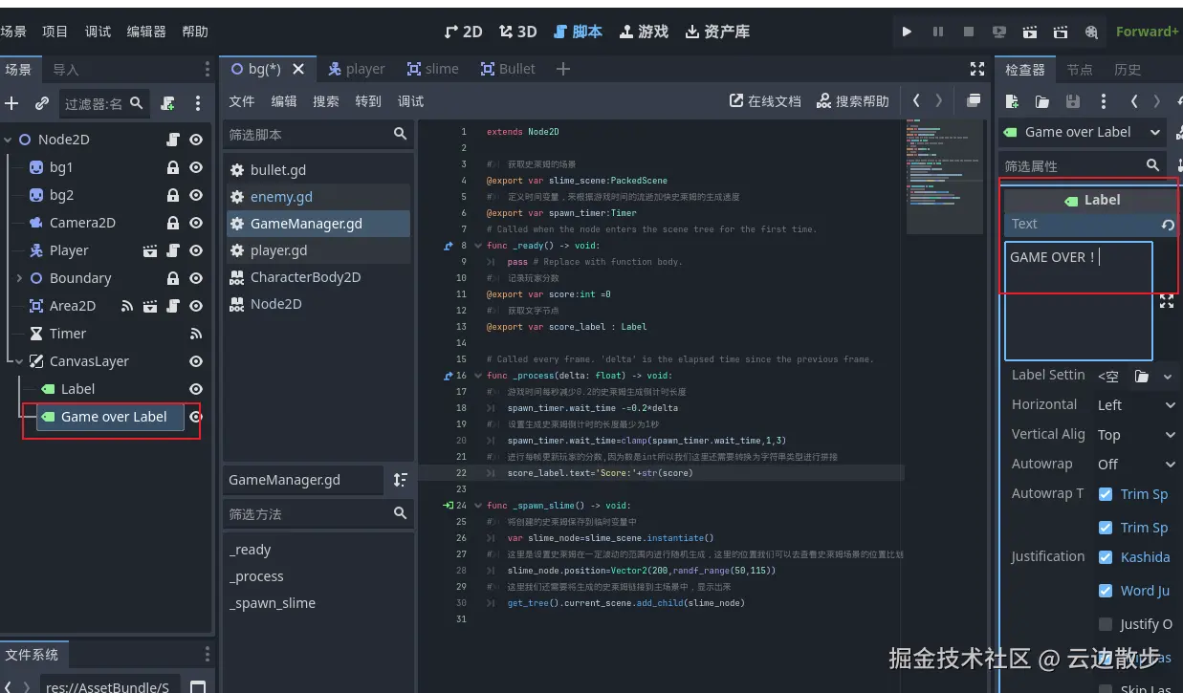Hide the Node2D root node
Viewport: 1183px width, 693px height.
196,140
